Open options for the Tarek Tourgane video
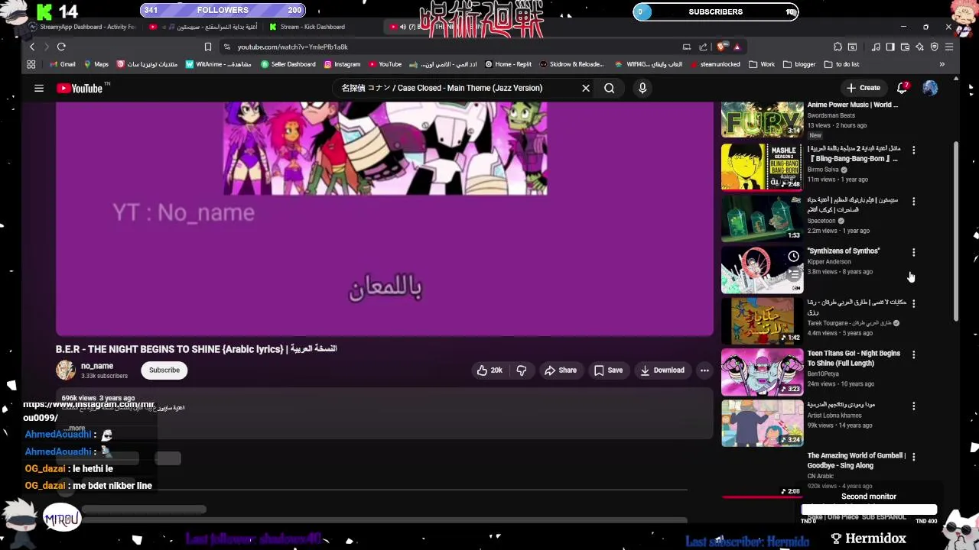 coord(913,303)
